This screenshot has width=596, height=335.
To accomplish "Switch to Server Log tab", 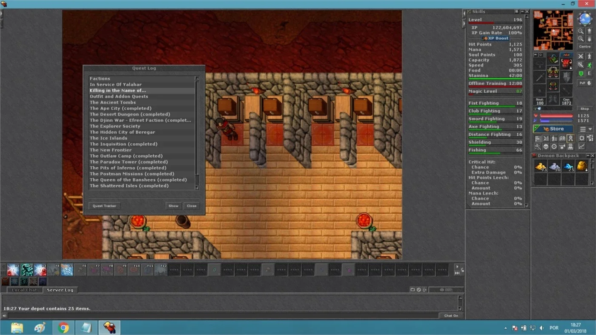I will pos(60,290).
